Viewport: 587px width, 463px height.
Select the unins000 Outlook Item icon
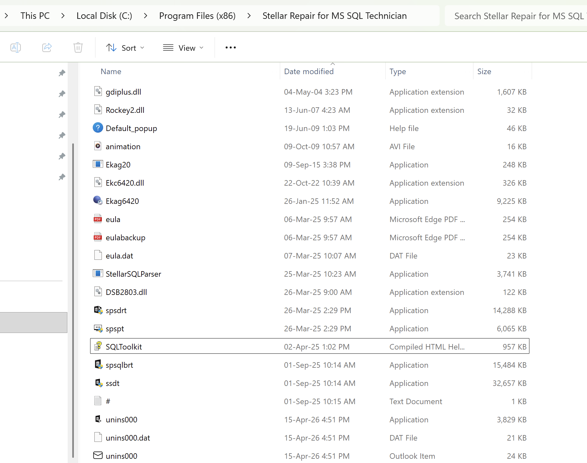click(98, 455)
